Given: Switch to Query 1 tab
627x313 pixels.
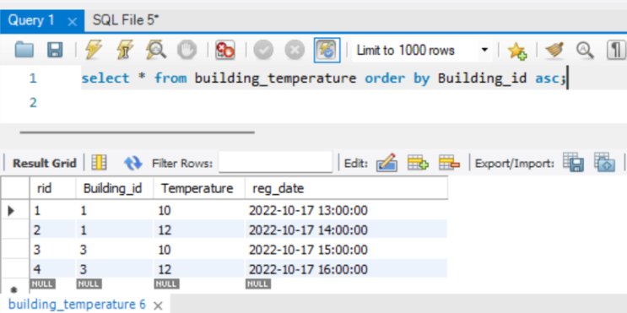Looking at the screenshot, I should 31,20.
